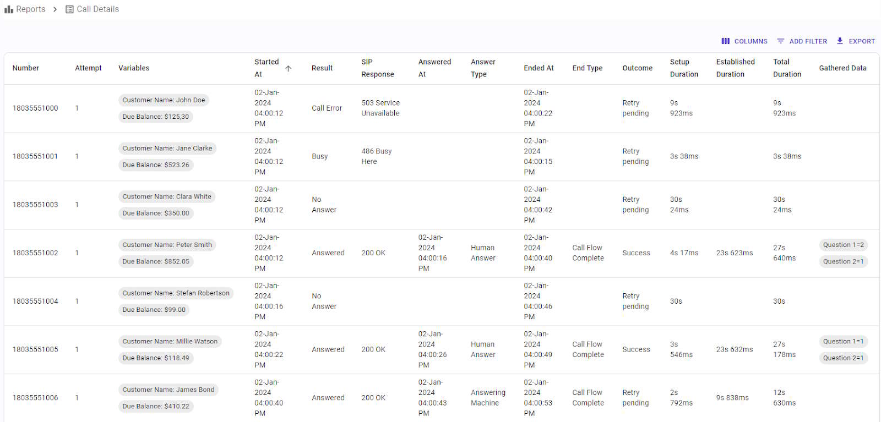
Task: Click the Customer Name: Peter Smith chip
Action: coord(167,245)
